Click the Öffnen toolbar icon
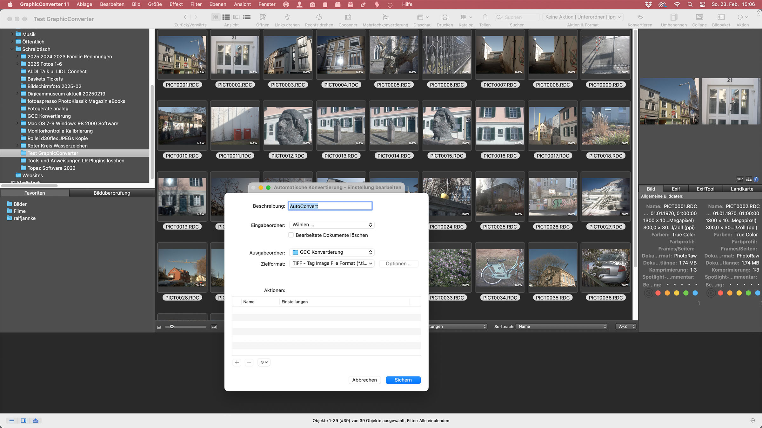This screenshot has width=762, height=428. click(x=263, y=17)
